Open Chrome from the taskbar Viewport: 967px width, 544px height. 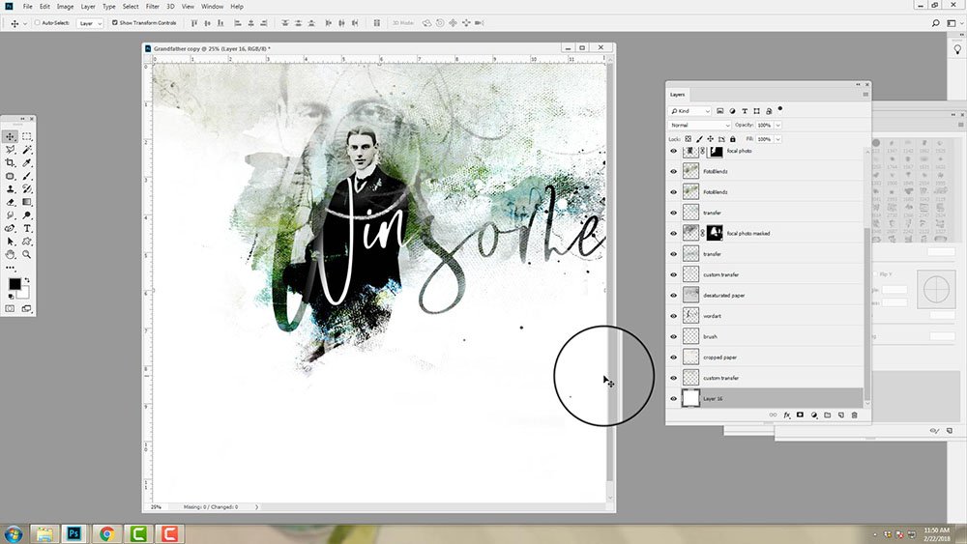click(106, 533)
